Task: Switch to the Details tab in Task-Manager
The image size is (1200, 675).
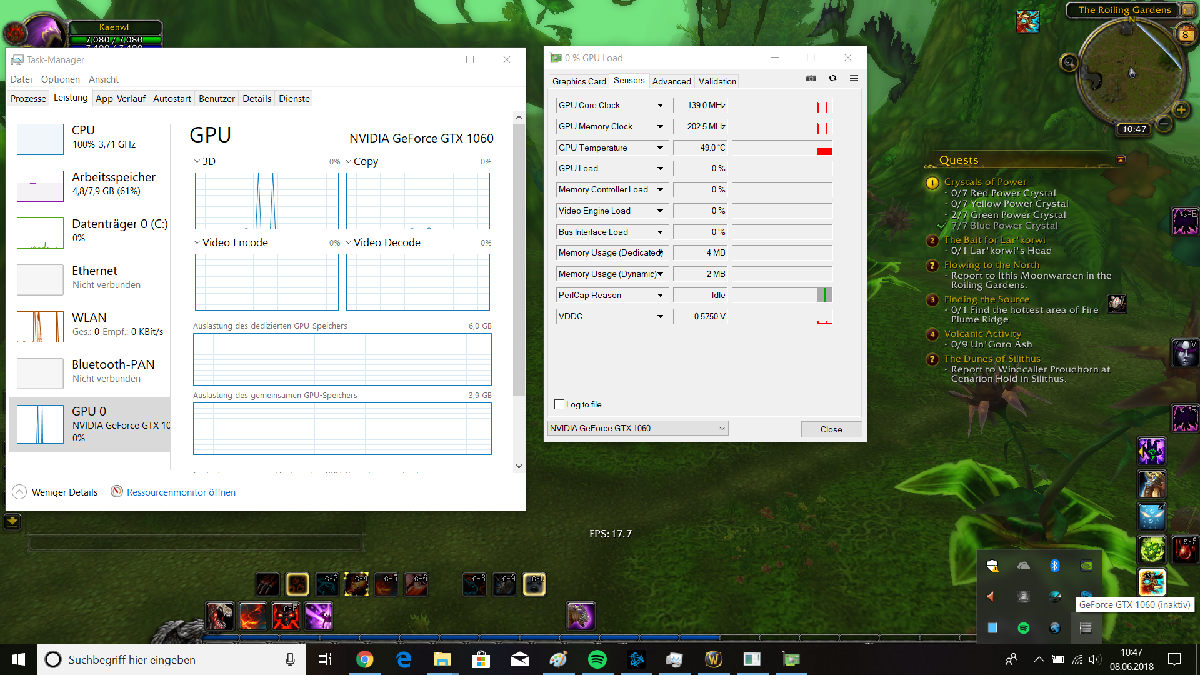Action: 256,99
